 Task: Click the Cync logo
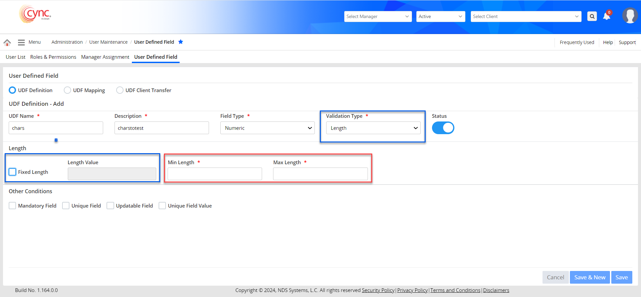(35, 14)
